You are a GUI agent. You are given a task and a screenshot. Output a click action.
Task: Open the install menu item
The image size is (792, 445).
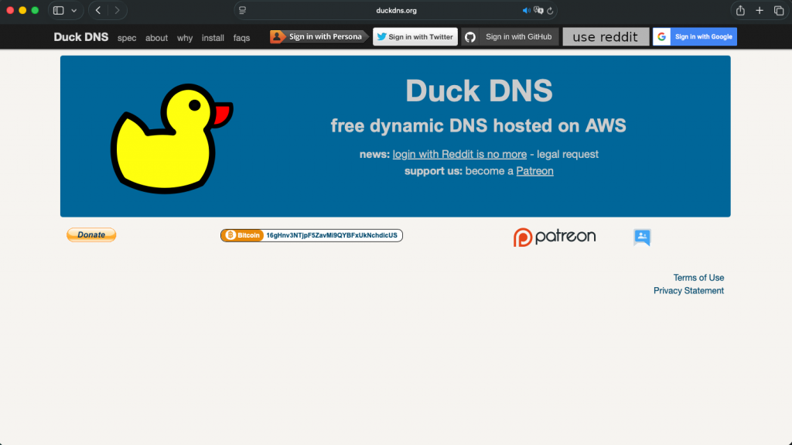[x=213, y=38]
